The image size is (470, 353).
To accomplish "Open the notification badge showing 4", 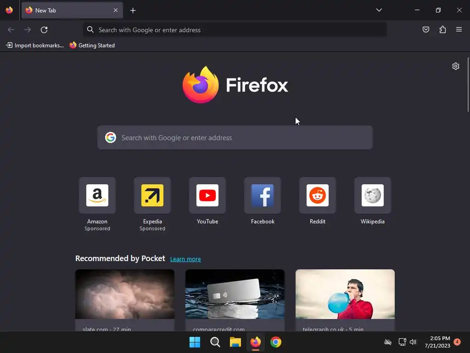I will click(457, 342).
